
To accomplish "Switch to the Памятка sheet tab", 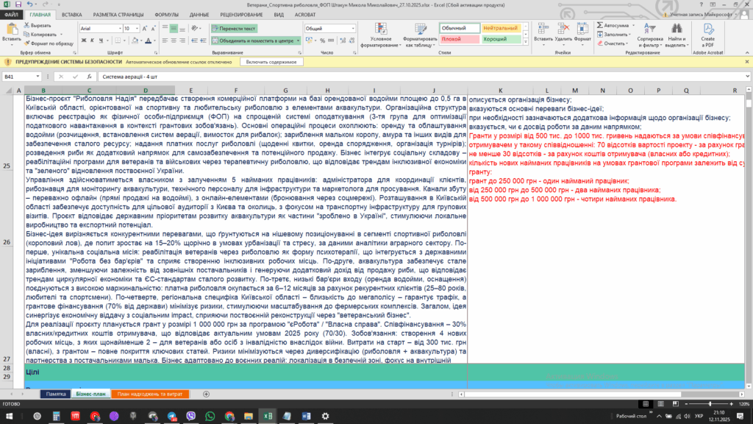I will pyautogui.click(x=56, y=394).
